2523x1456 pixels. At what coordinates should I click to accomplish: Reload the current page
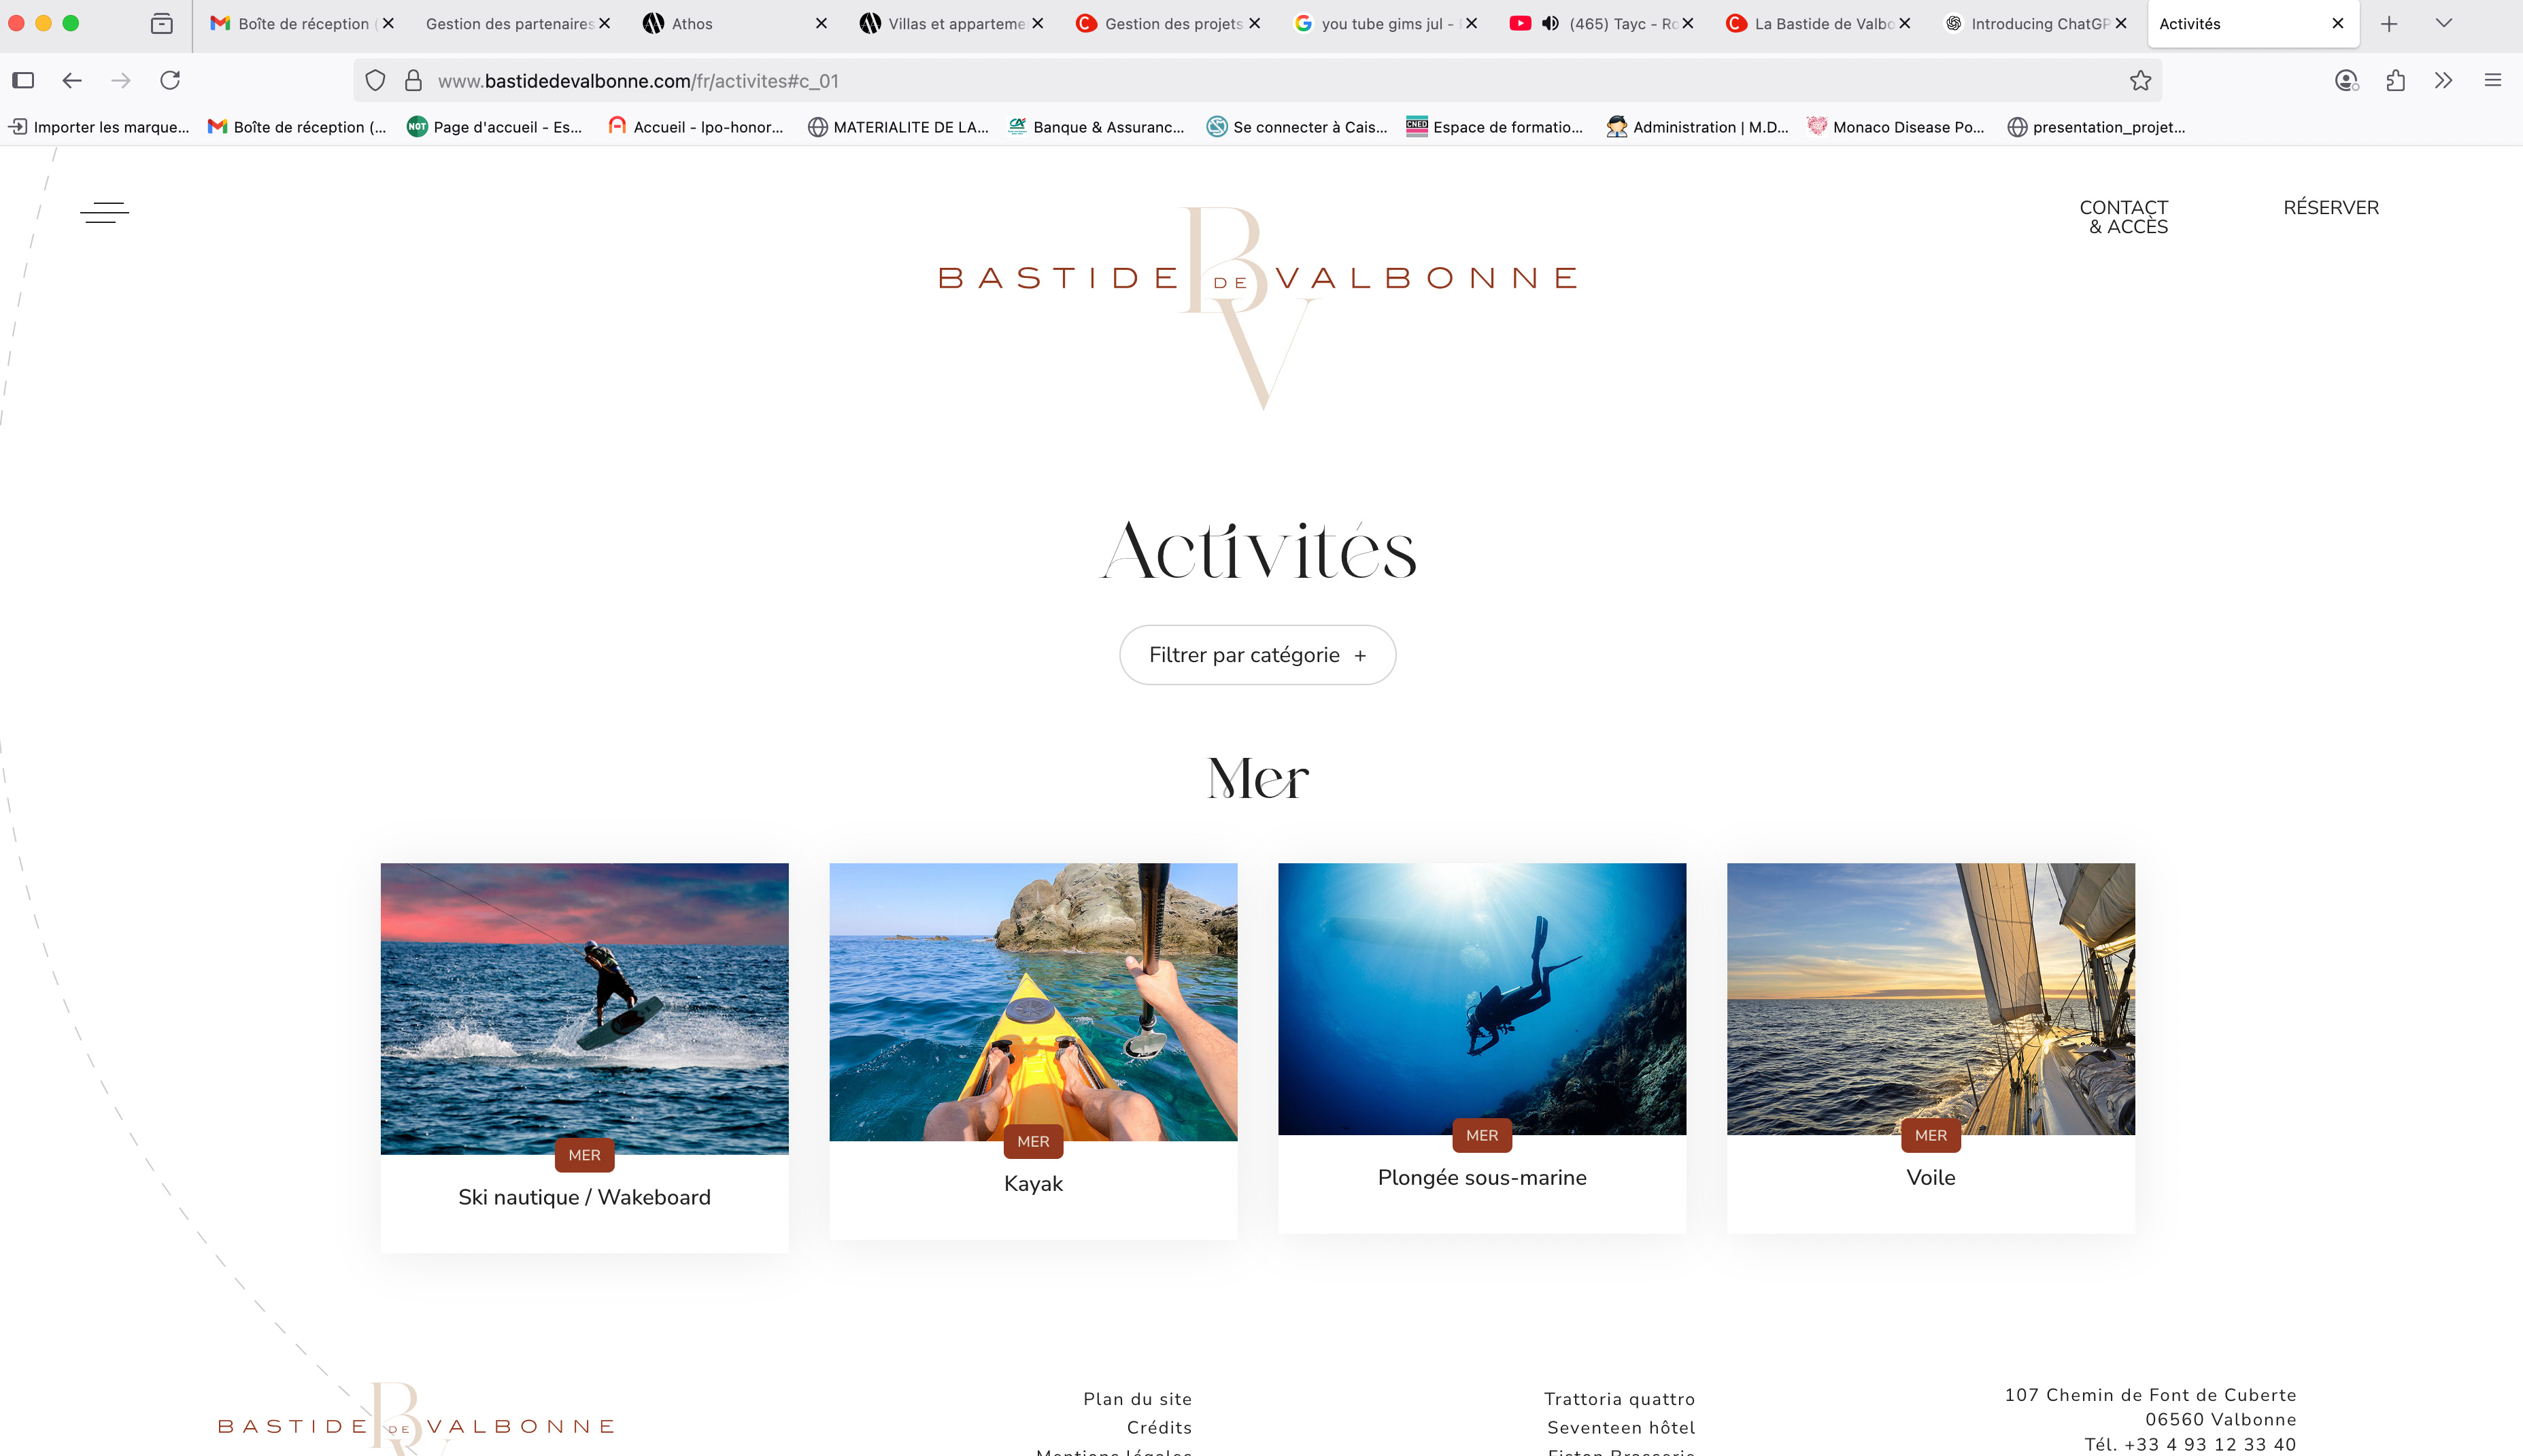[170, 80]
